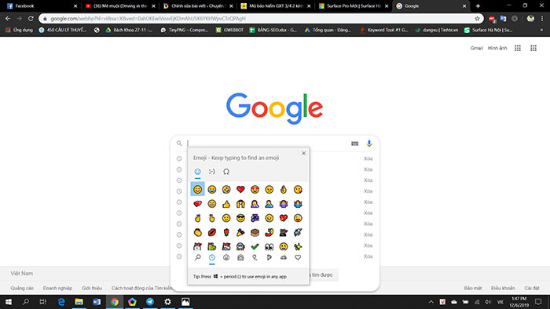Image resolution: width=550 pixels, height=309 pixels.
Task: Open the Ứng dụng apps bookmark
Action: [x=19, y=30]
